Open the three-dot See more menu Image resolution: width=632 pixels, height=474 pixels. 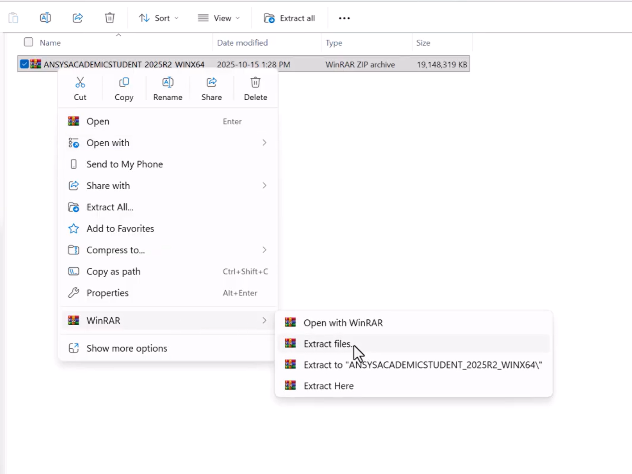click(344, 18)
